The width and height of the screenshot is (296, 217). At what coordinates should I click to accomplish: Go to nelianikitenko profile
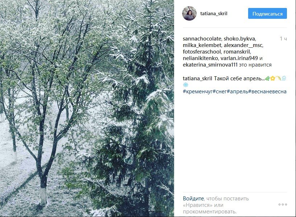click(x=200, y=58)
